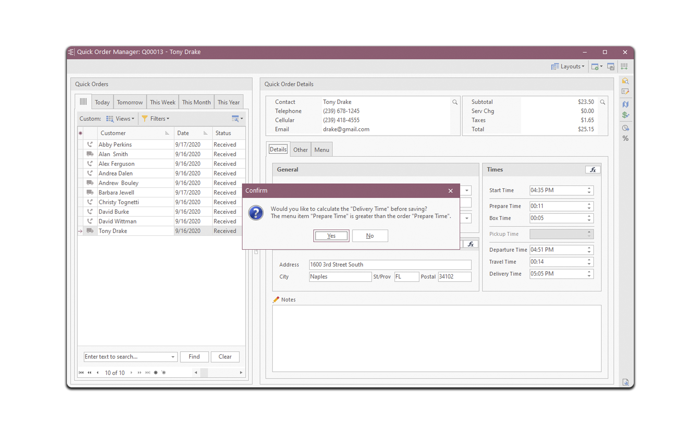The image size is (699, 433).
Task: Open the window settings gear dropdown
Action: tap(597, 67)
